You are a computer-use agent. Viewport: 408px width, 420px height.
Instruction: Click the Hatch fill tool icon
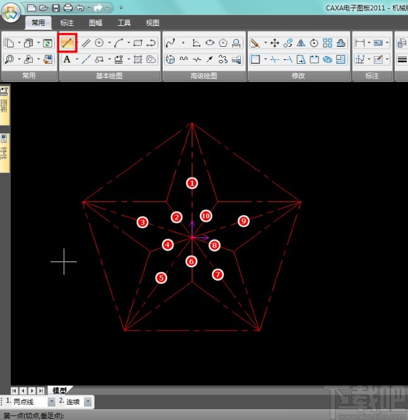137,59
